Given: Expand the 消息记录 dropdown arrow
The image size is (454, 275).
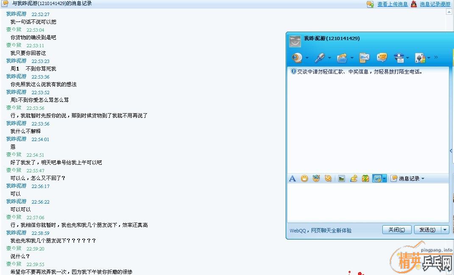Looking at the screenshot, I should pos(423,179).
